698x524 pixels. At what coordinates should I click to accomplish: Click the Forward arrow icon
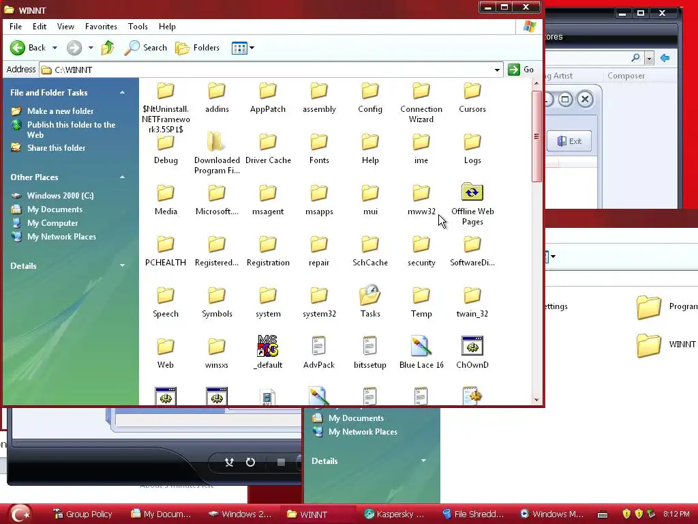(74, 48)
